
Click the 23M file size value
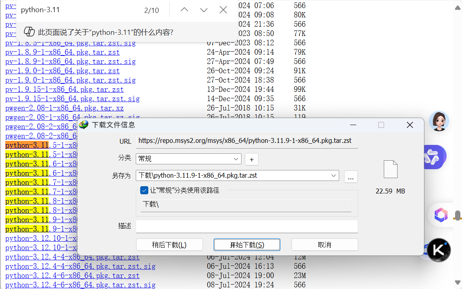tap(299, 276)
